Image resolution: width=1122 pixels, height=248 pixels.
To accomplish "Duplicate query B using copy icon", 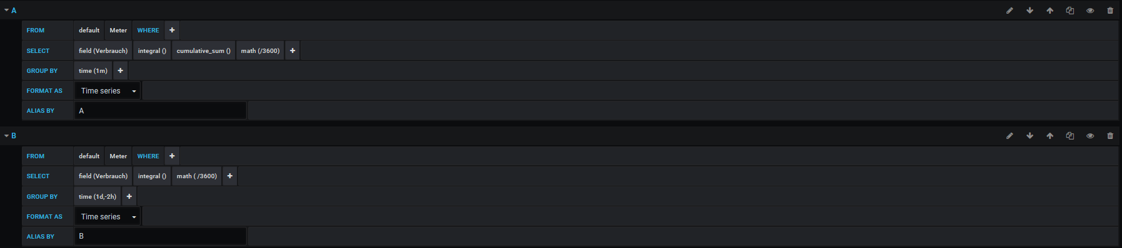I will point(1069,136).
